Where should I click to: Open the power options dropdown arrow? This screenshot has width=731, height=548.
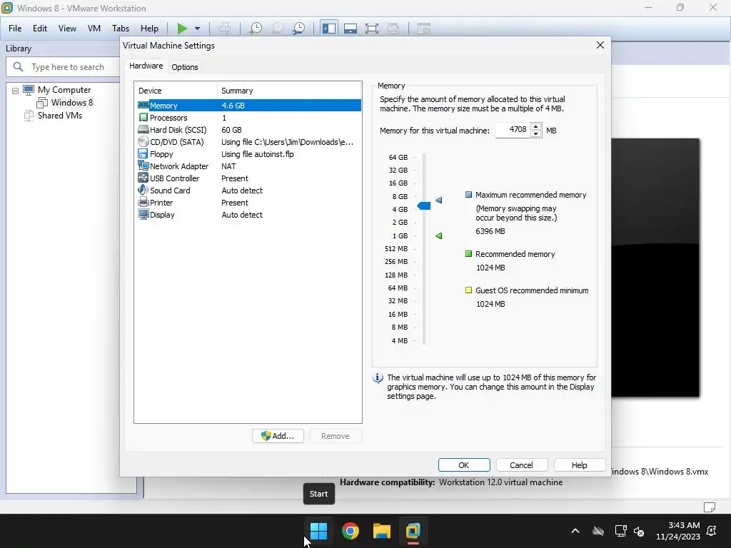click(197, 29)
